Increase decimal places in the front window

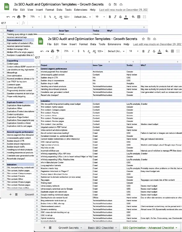94,51
